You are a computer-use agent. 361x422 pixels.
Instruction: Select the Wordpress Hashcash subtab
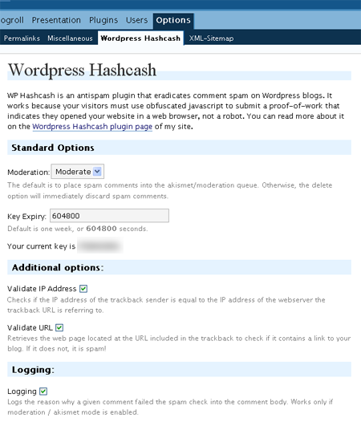140,38
